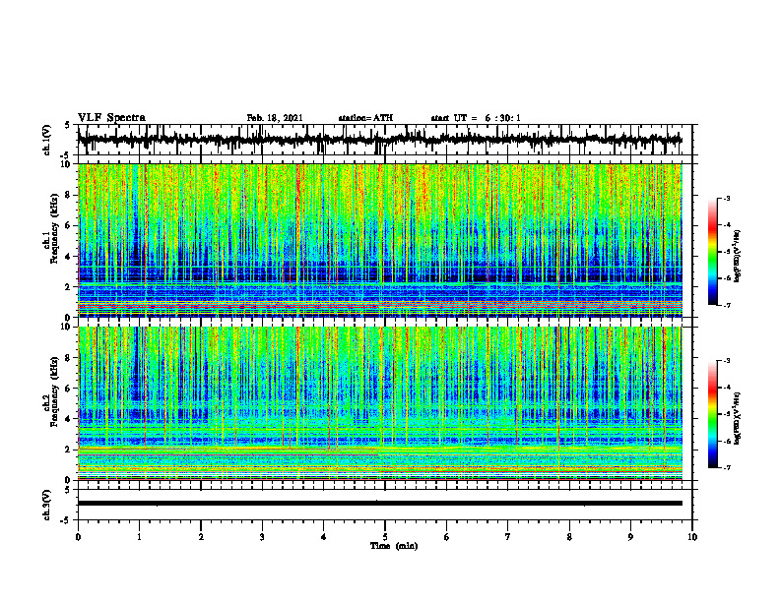Click the ch.1 frequency axis "8" tick label

[68, 195]
